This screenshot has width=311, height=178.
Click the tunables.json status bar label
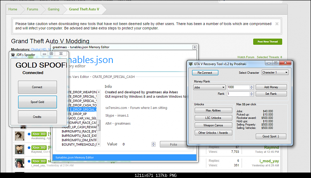tap(74, 157)
